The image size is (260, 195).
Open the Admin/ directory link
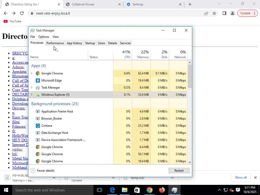pos(18,67)
